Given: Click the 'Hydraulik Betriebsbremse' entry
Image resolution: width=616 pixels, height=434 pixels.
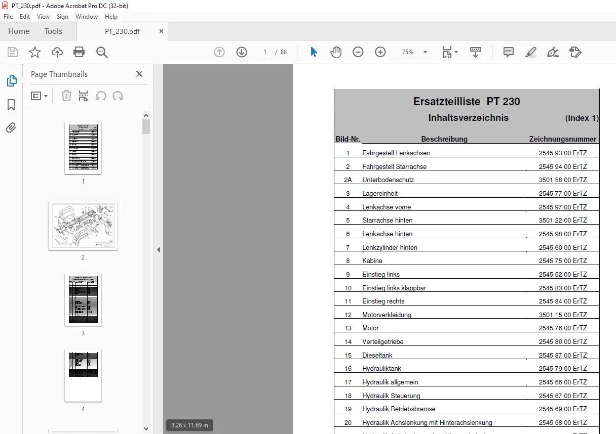Looking at the screenshot, I should pyautogui.click(x=399, y=409).
